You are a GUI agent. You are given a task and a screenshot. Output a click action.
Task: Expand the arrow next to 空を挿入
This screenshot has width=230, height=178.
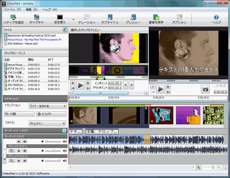coord(74,19)
